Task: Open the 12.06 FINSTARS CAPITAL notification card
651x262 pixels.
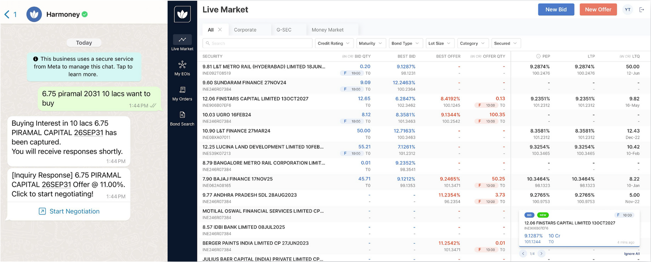Action: [x=579, y=228]
